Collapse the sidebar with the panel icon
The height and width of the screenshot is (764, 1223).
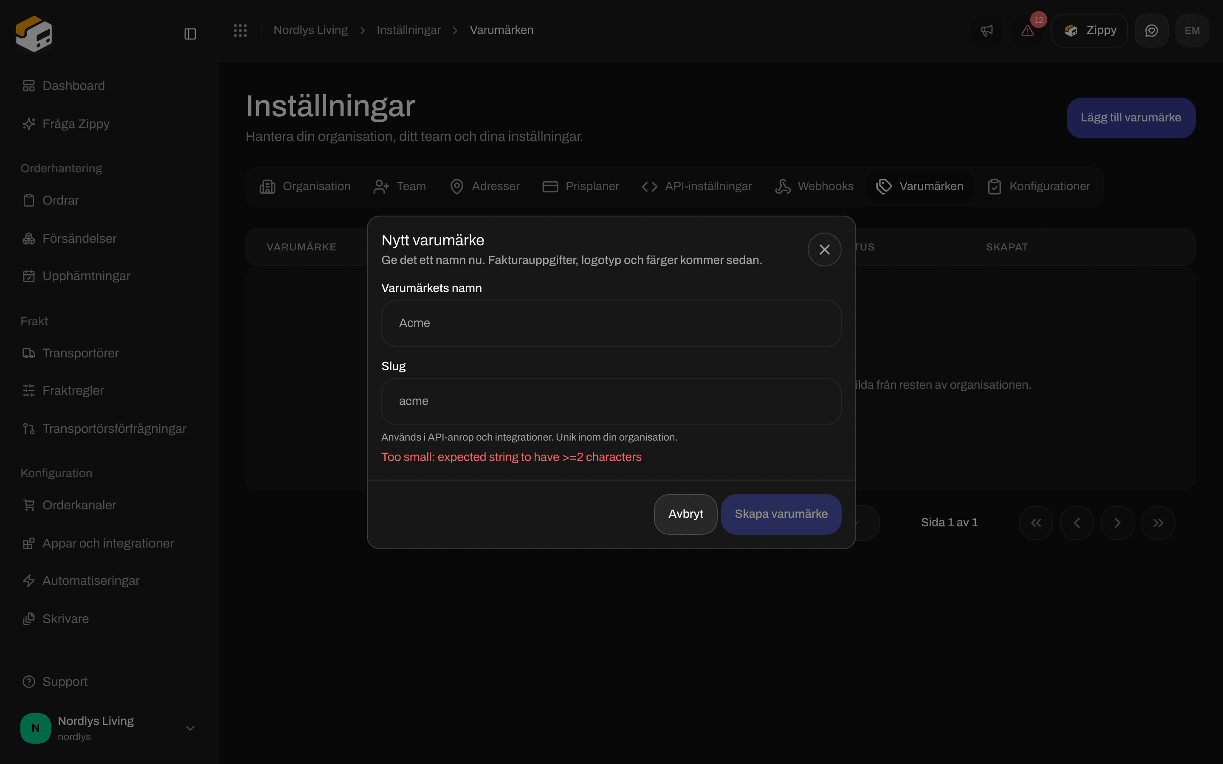click(x=190, y=34)
